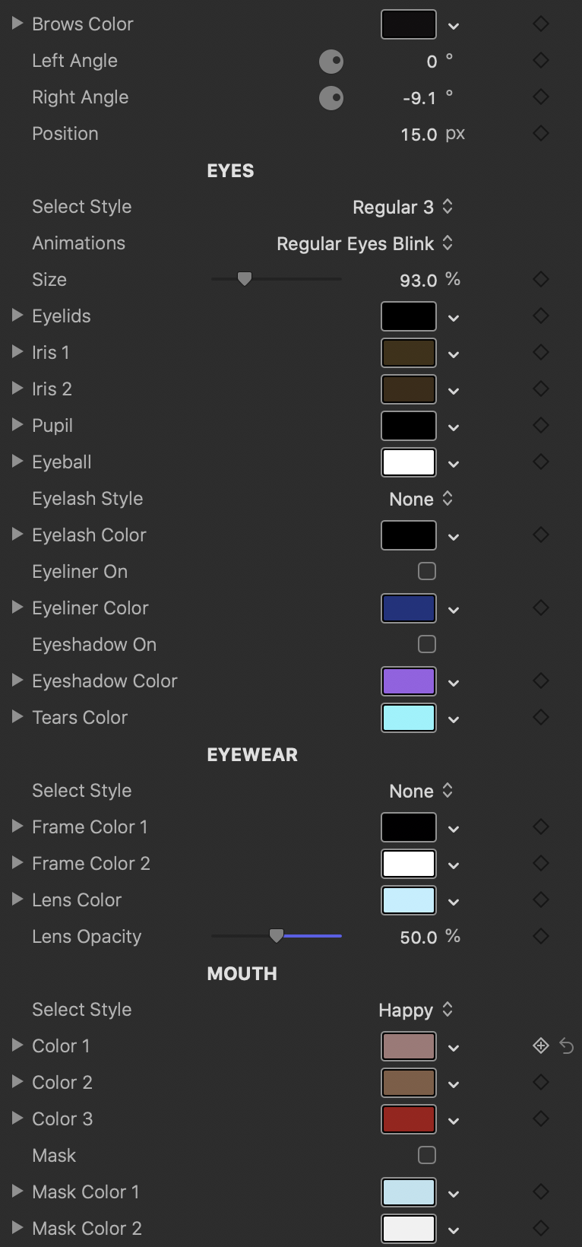The height and width of the screenshot is (1247, 582).
Task: Open the Eyelash Style None popup
Action: (421, 499)
